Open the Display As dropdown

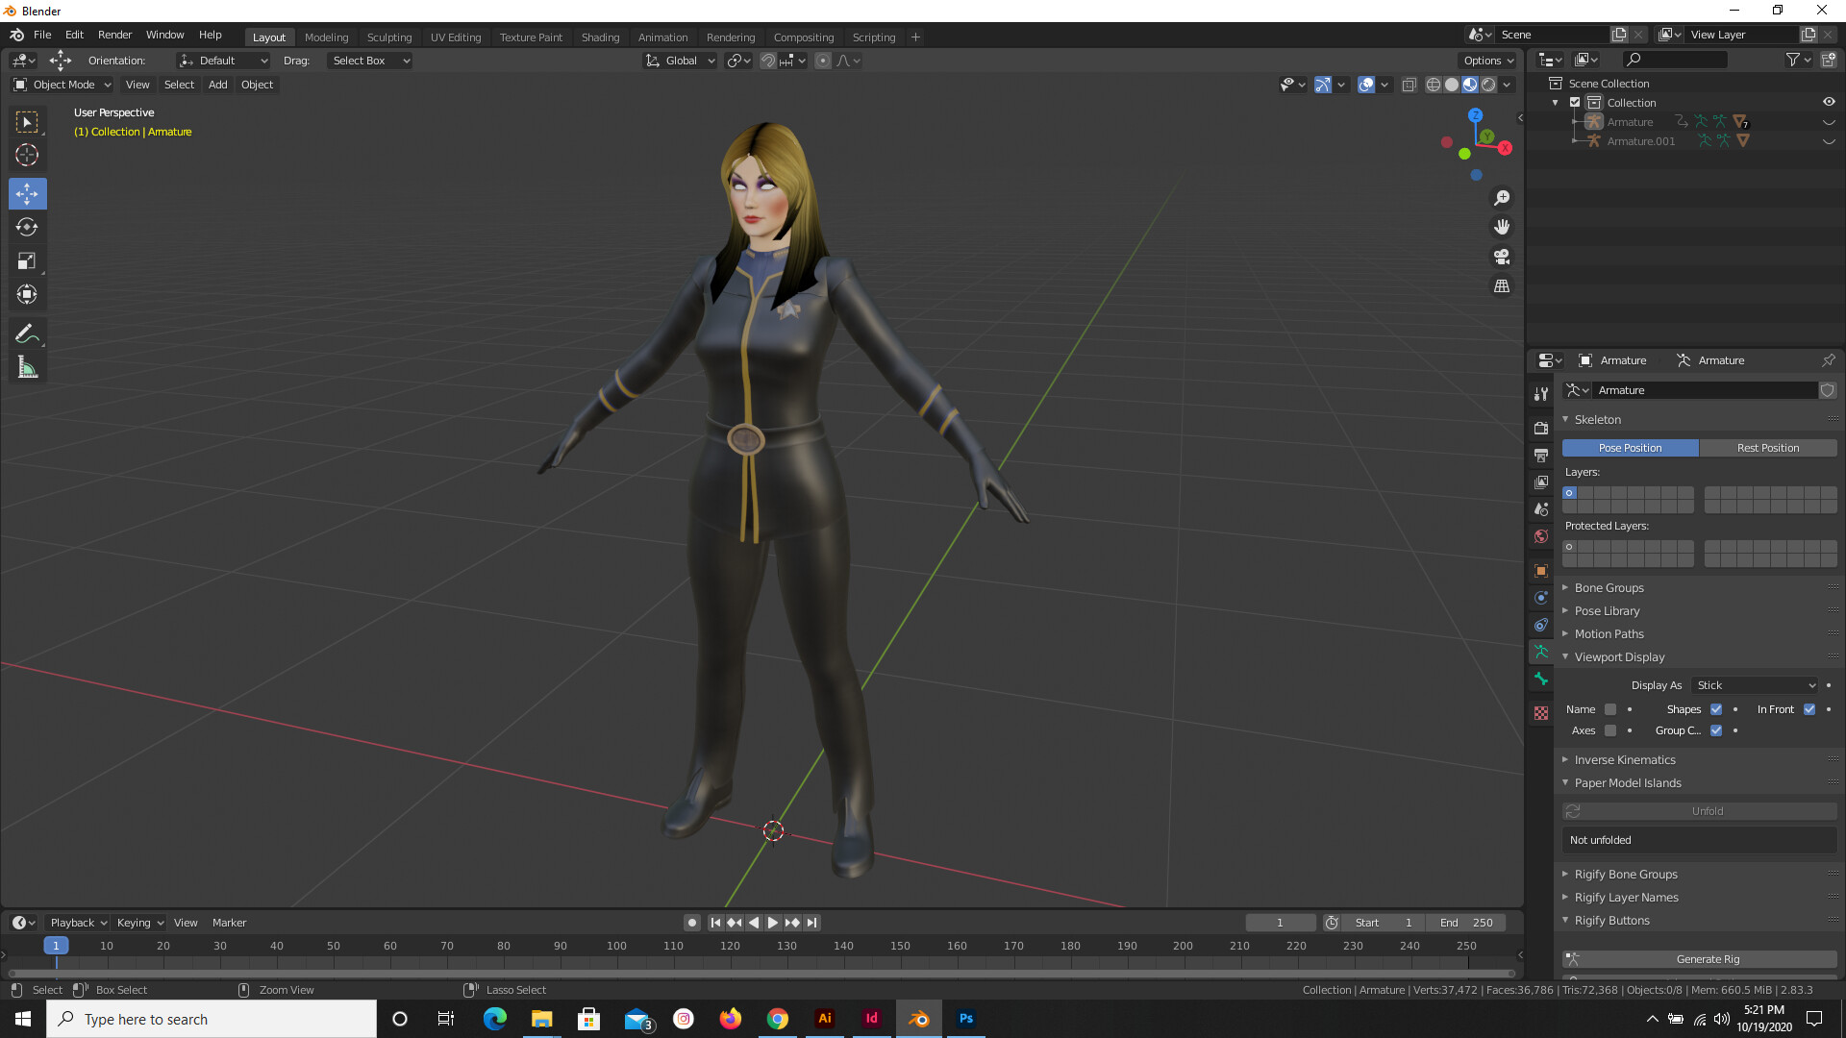coord(1754,685)
